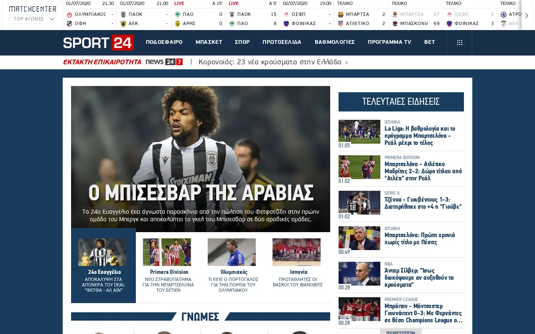
Task: Open ΜΠΑΣΚΕΤ menu
Action: [209, 42]
